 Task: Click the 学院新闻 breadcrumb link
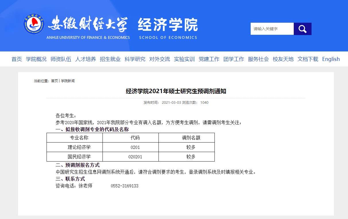68,81
